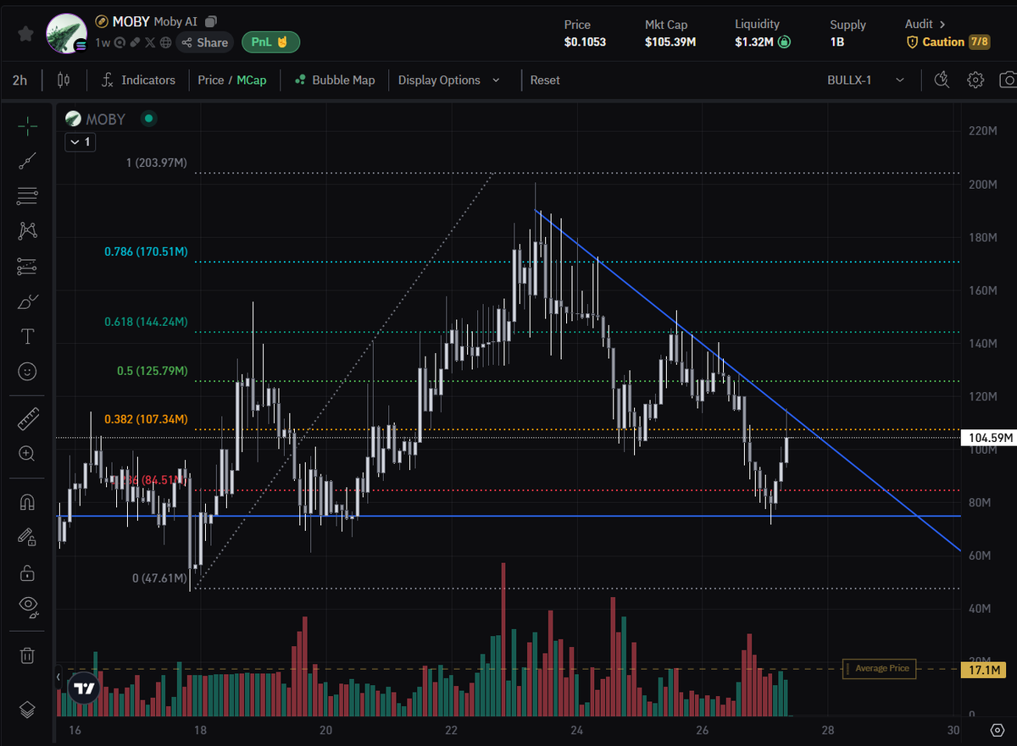Click the $0.1053 price value
1017x746 pixels.
(x=585, y=41)
